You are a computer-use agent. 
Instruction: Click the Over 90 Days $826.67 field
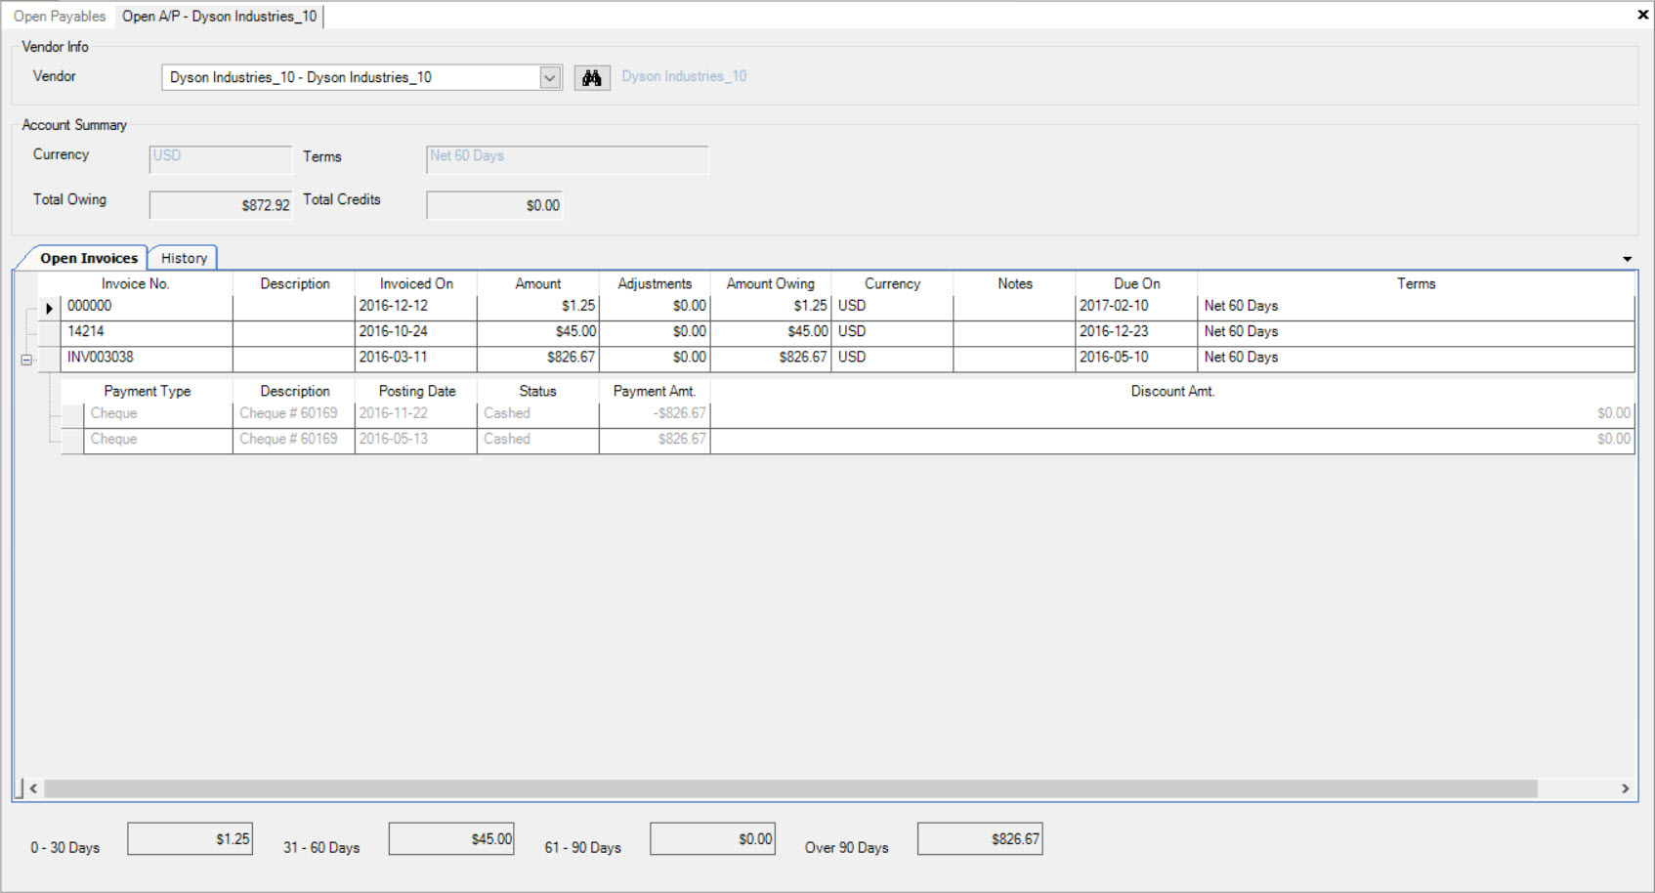coord(980,838)
